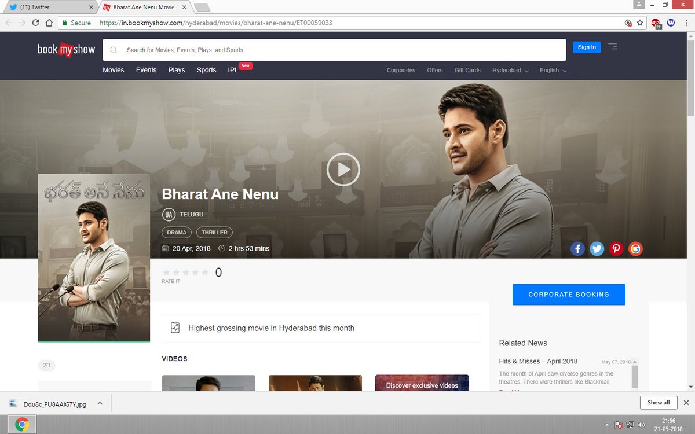Image resolution: width=695 pixels, height=434 pixels.
Task: Open the Gift Cards link
Action: click(x=467, y=71)
